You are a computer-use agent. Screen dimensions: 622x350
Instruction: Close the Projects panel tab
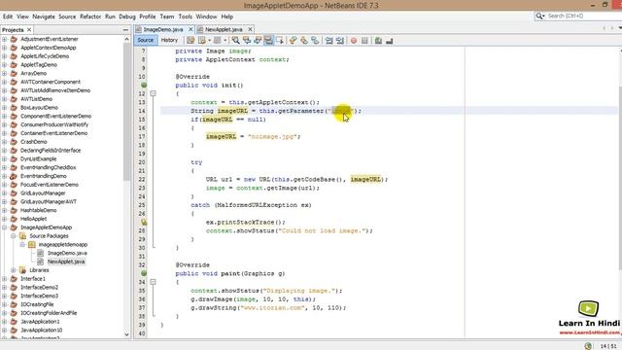coord(29,30)
